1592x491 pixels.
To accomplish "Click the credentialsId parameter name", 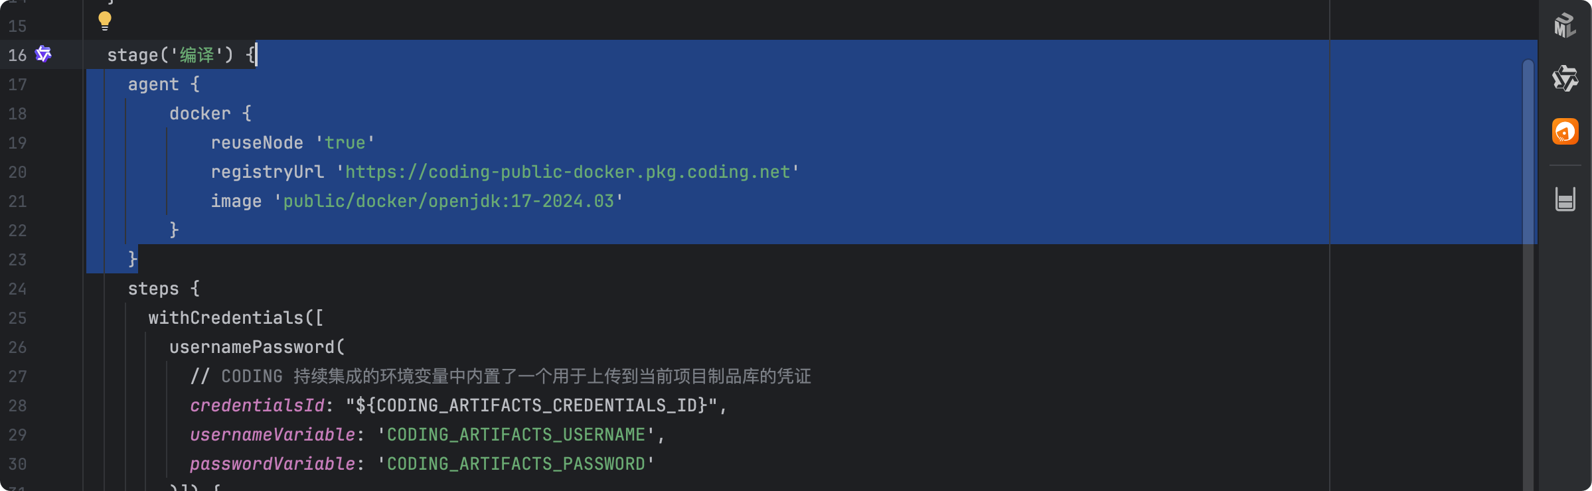I will pyautogui.click(x=257, y=406).
